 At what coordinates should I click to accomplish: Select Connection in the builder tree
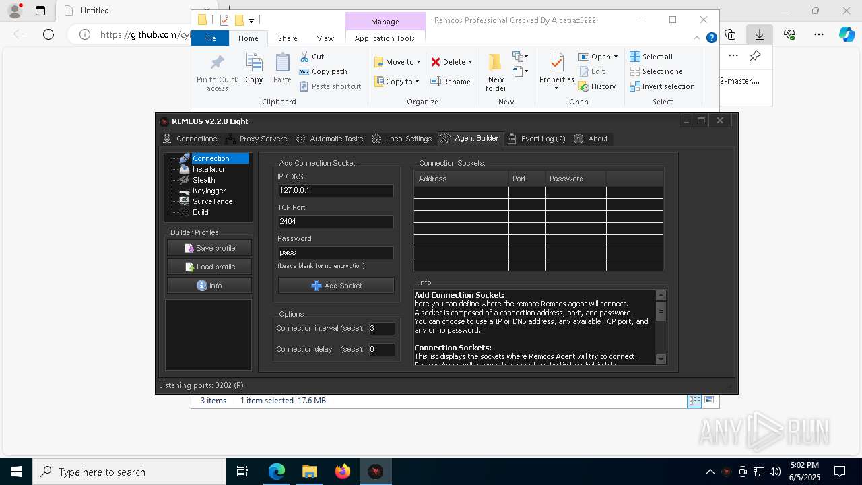pos(211,158)
